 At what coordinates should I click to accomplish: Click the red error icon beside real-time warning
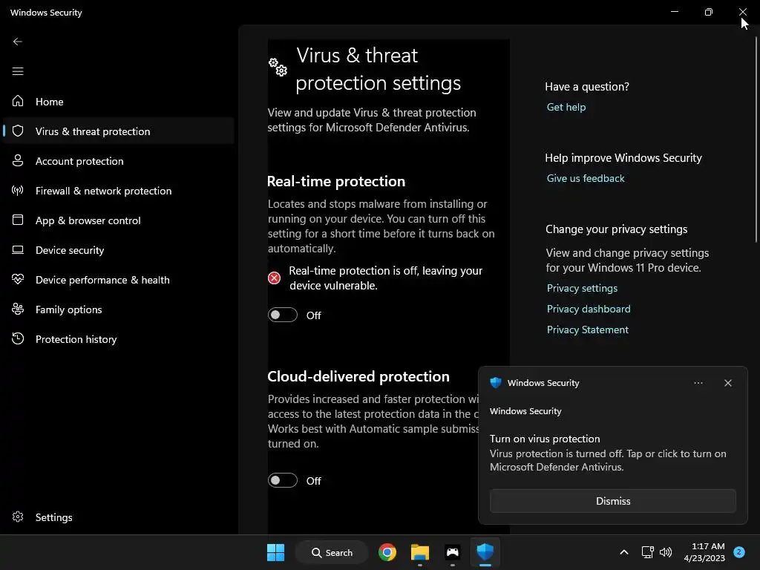pos(274,278)
